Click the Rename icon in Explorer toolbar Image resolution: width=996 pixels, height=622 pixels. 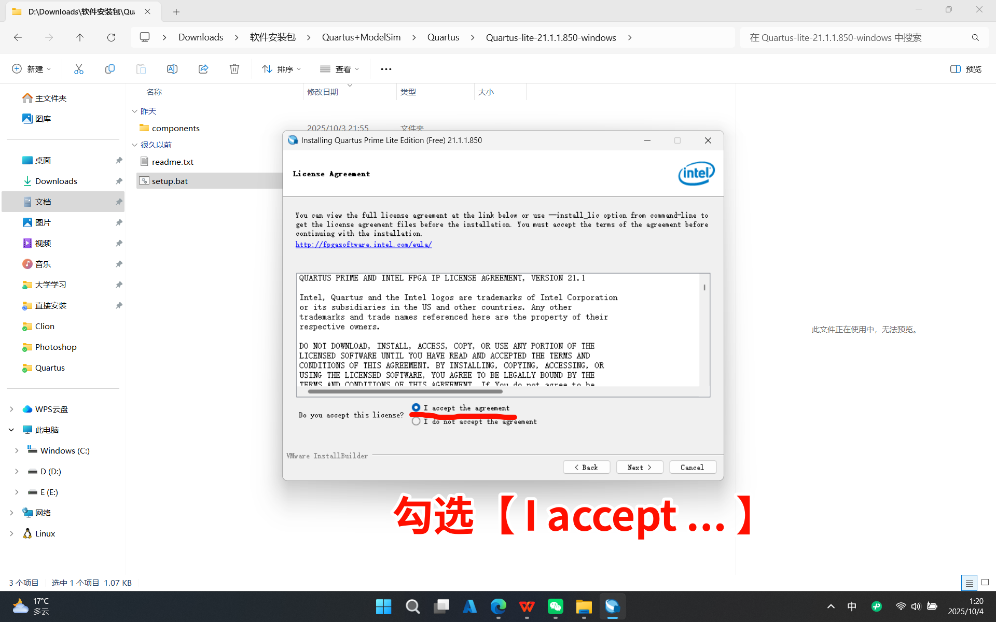coord(172,69)
